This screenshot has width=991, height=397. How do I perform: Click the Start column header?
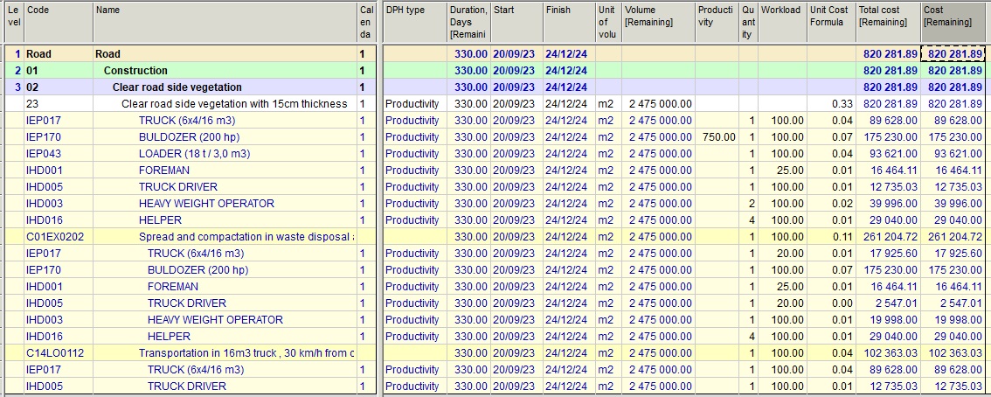516,22
